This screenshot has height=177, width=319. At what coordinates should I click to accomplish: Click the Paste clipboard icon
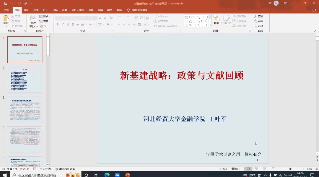tap(6, 18)
